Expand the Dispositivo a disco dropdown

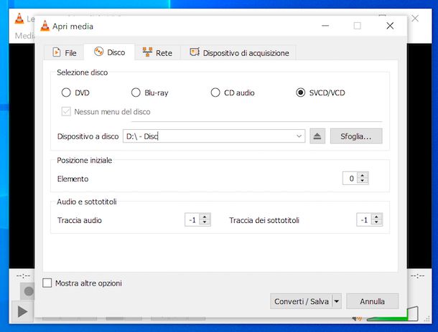point(299,136)
